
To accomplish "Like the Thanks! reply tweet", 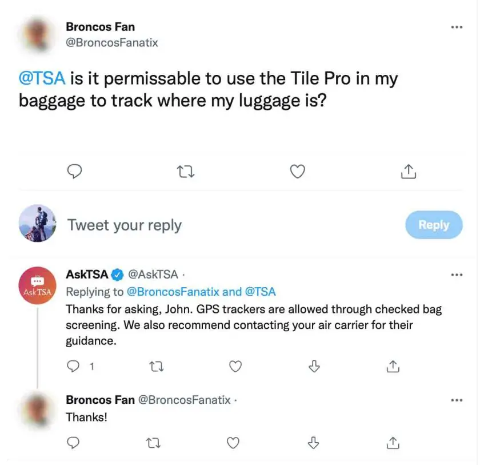I will pos(233,442).
